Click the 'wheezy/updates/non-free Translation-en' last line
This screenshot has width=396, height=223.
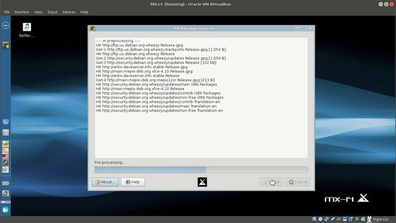pos(160,110)
